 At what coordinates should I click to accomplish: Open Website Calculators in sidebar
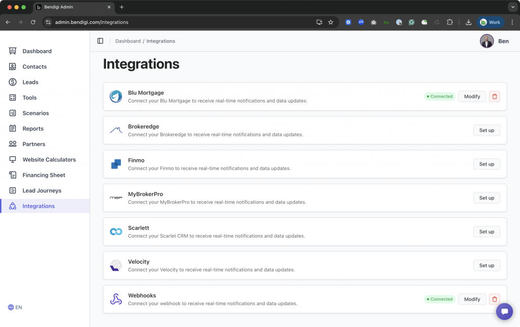coord(49,159)
